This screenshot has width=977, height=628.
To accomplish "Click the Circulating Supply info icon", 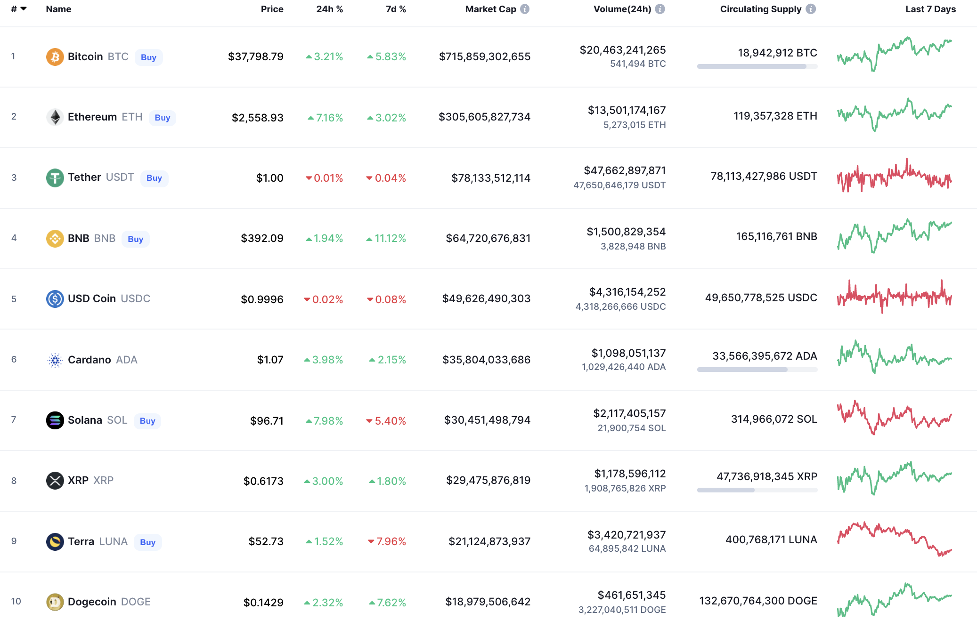I will (811, 9).
